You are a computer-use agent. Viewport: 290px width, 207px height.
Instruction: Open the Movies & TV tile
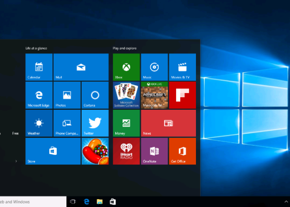pyautogui.click(x=182, y=67)
